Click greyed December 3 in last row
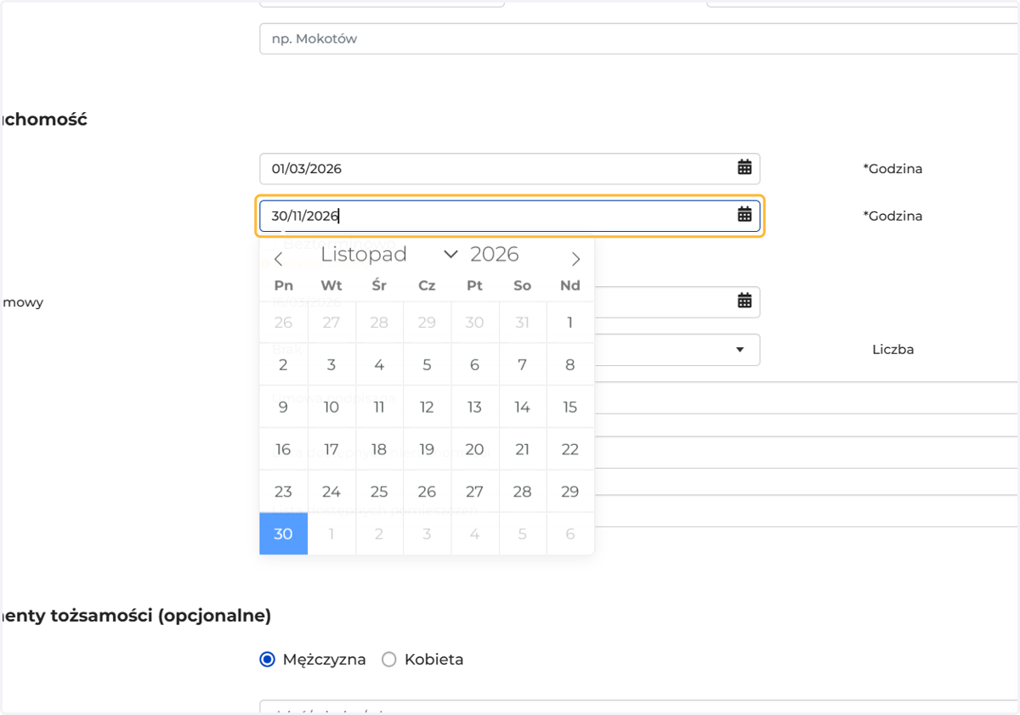Viewport: 1020px width, 715px height. 427,534
